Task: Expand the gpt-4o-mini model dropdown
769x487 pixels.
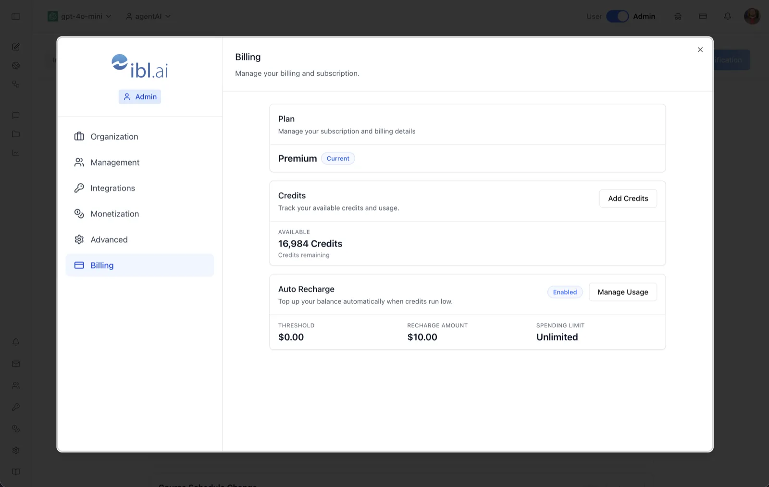Action: (80, 16)
